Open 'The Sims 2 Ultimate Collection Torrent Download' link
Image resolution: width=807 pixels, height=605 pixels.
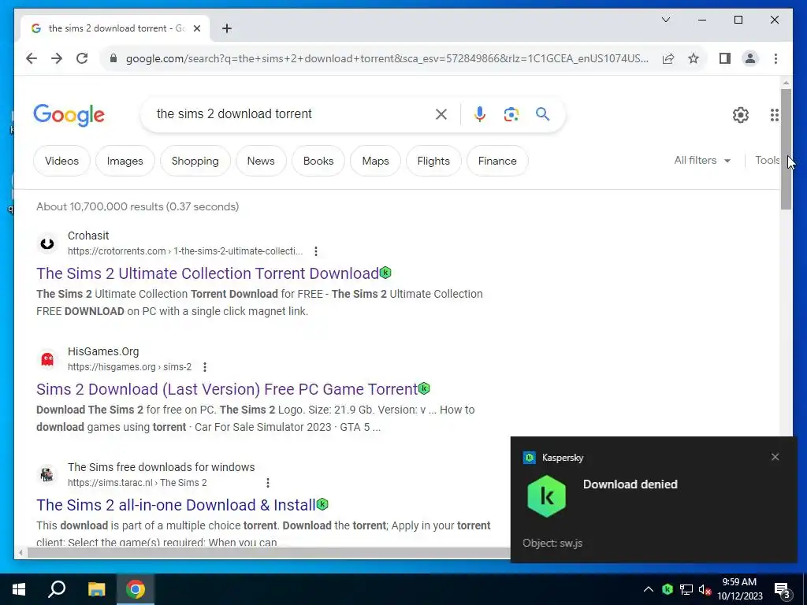click(x=207, y=273)
